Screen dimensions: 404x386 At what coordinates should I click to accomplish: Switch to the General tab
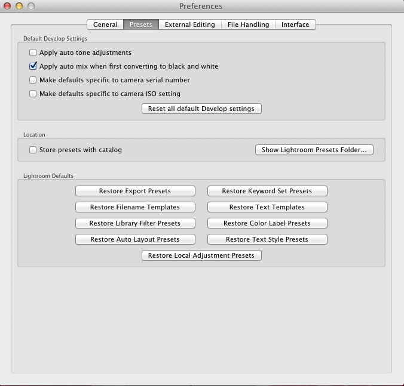[x=105, y=24]
